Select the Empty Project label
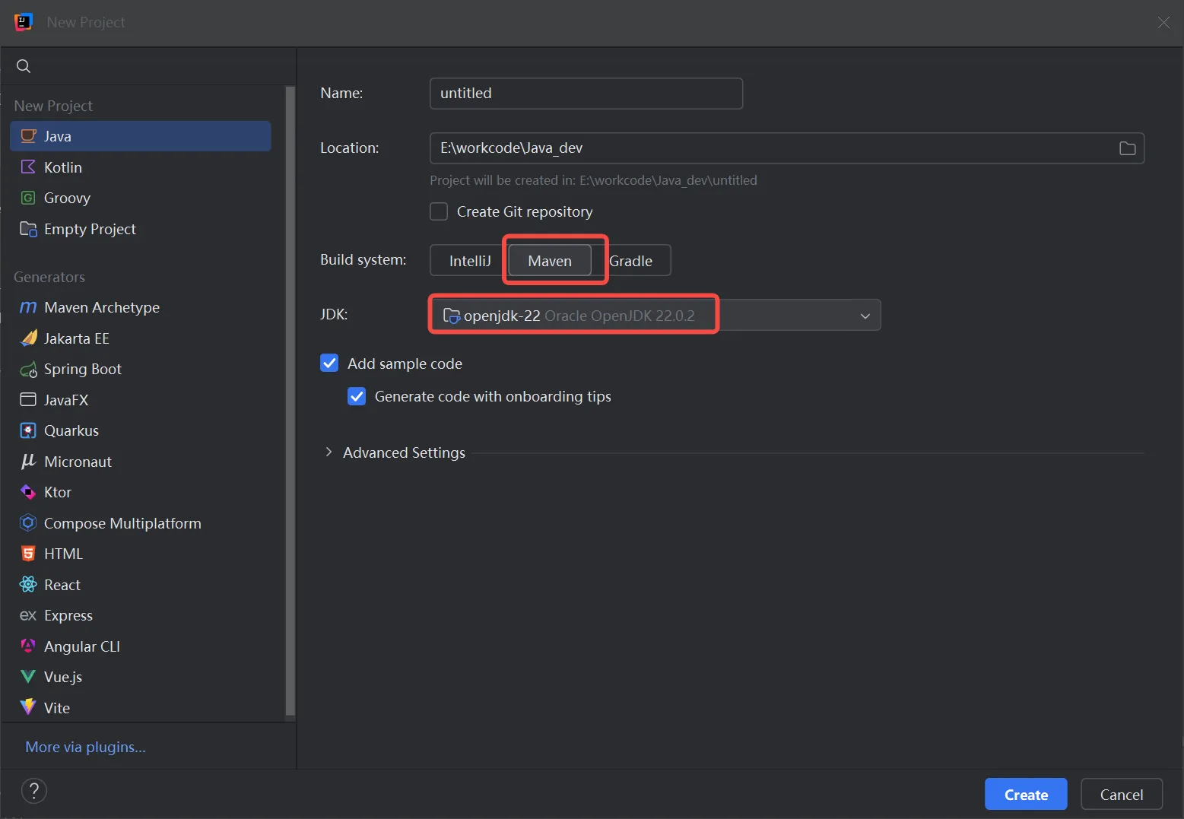The height and width of the screenshot is (819, 1184). 90,229
